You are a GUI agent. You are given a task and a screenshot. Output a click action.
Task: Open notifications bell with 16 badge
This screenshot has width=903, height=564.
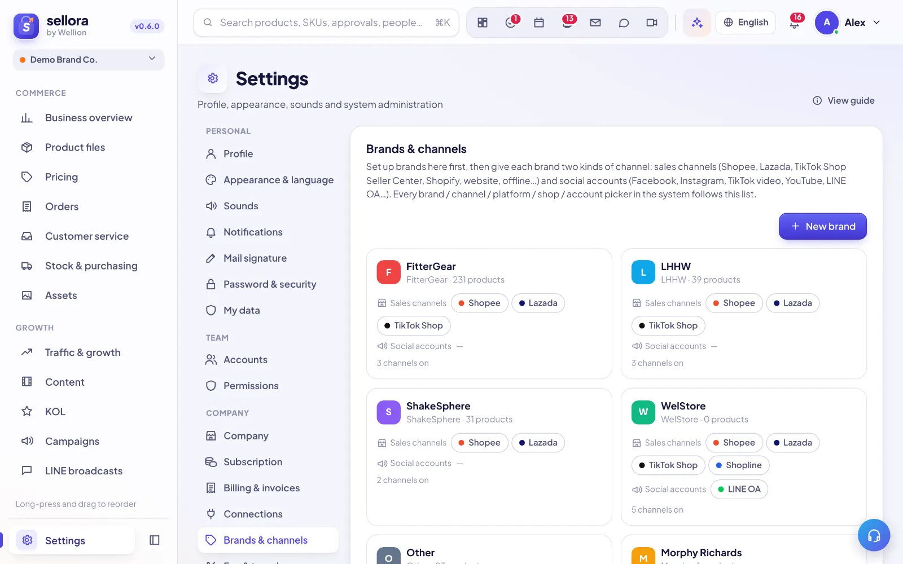795,23
